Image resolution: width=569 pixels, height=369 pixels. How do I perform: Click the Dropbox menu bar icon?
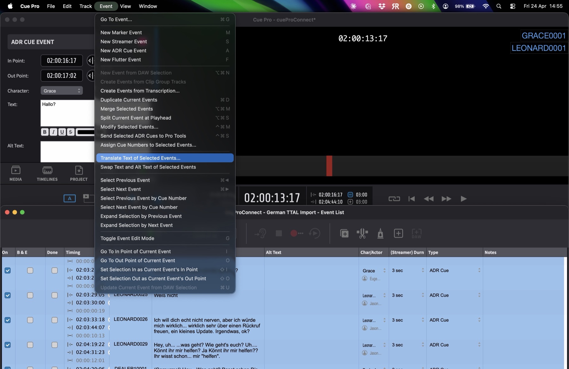[382, 6]
